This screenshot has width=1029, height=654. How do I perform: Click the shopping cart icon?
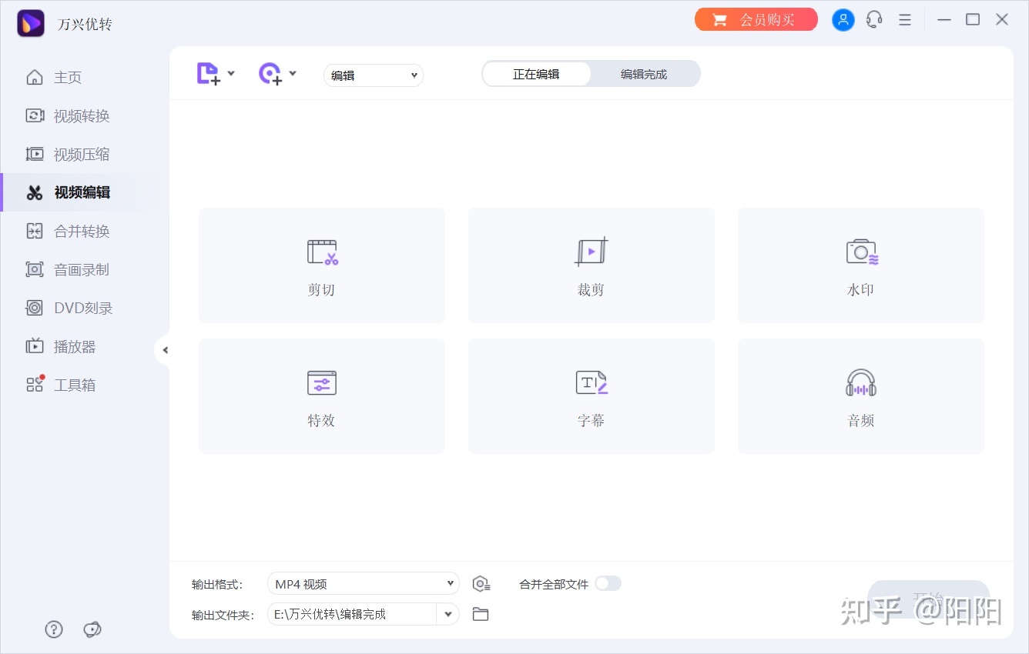720,20
